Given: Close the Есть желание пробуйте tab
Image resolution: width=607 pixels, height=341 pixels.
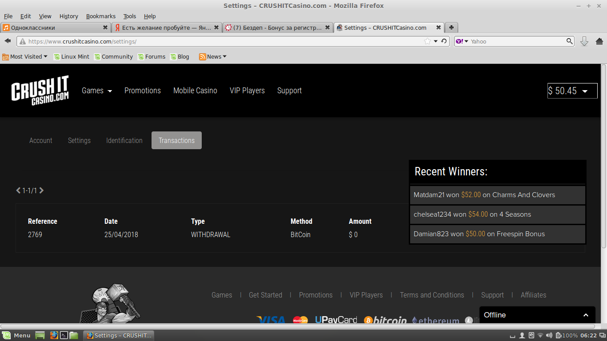Looking at the screenshot, I should [x=216, y=28].
